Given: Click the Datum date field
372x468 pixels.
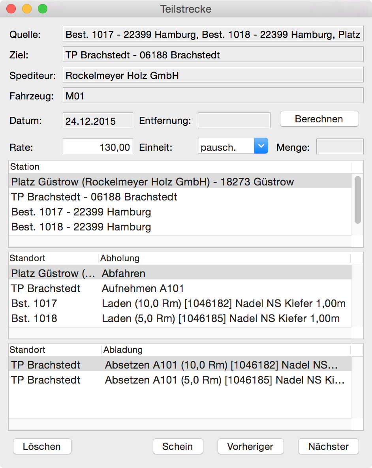Looking at the screenshot, I should (98, 121).
